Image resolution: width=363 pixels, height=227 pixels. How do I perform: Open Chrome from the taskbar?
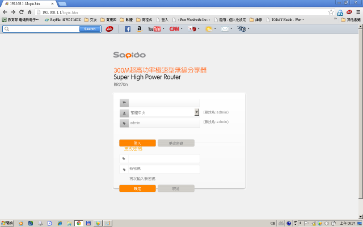pos(79,223)
